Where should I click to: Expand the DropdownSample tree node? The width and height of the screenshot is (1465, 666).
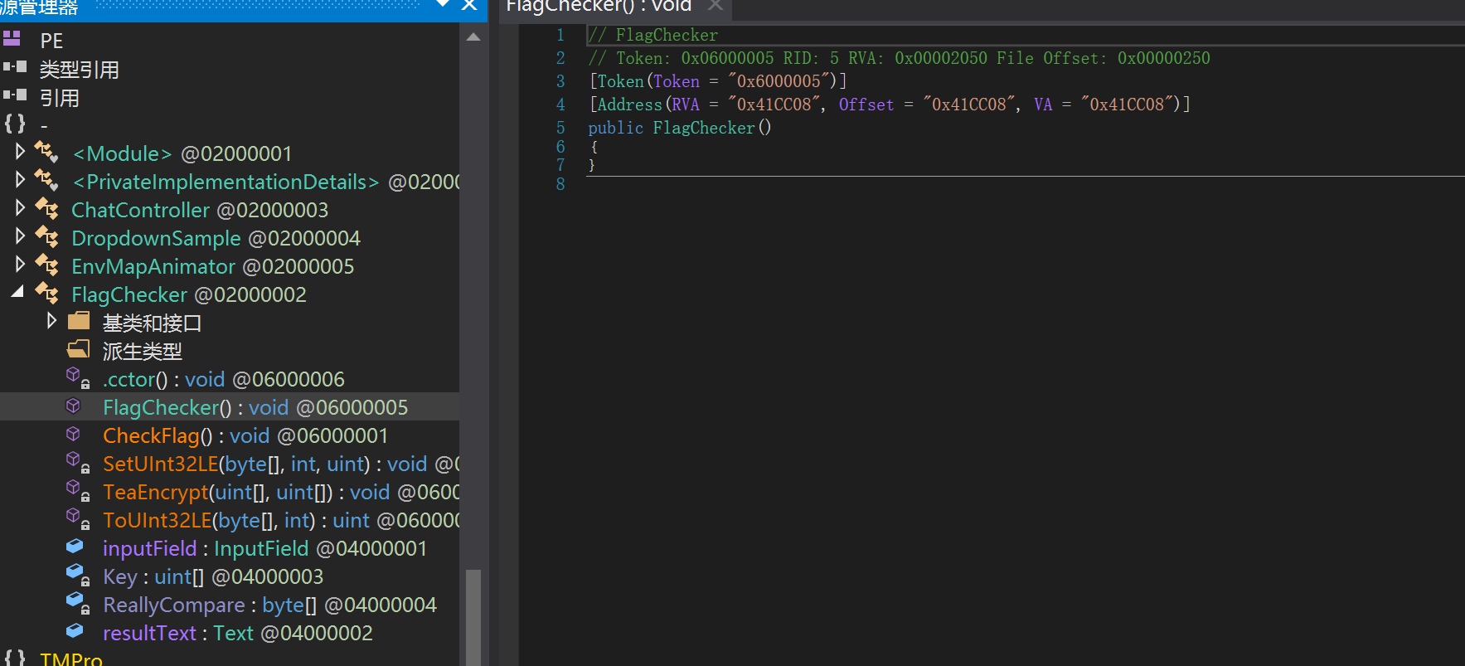coord(20,237)
